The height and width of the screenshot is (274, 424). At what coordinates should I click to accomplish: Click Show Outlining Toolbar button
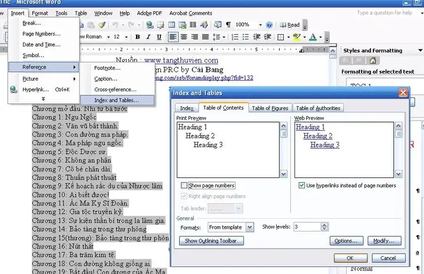pos(211,241)
